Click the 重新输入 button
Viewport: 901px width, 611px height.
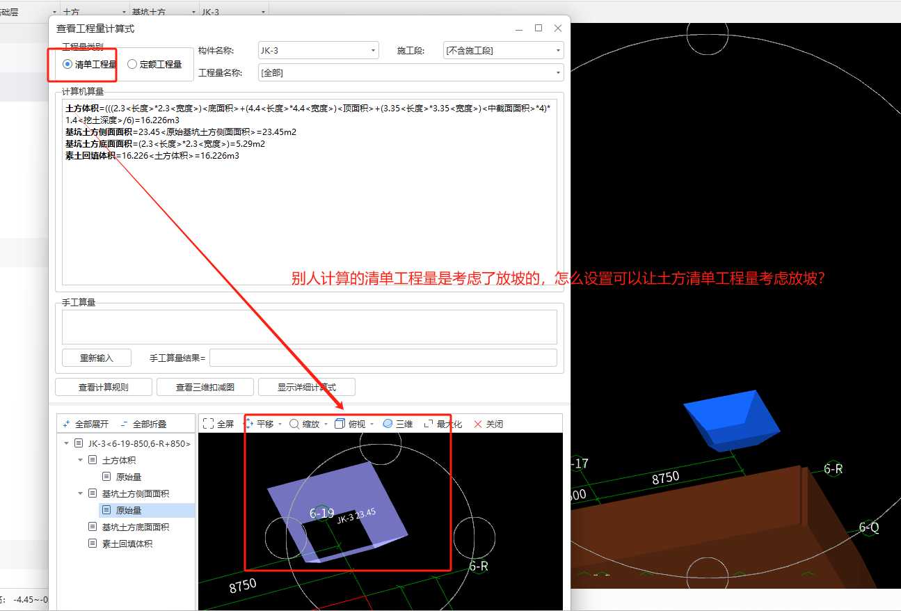coord(96,358)
